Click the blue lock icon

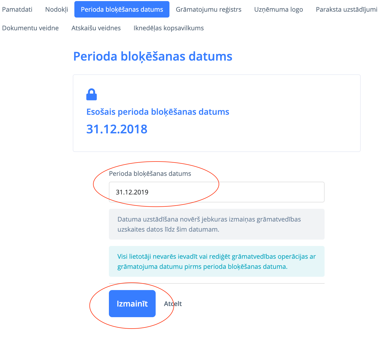91,95
